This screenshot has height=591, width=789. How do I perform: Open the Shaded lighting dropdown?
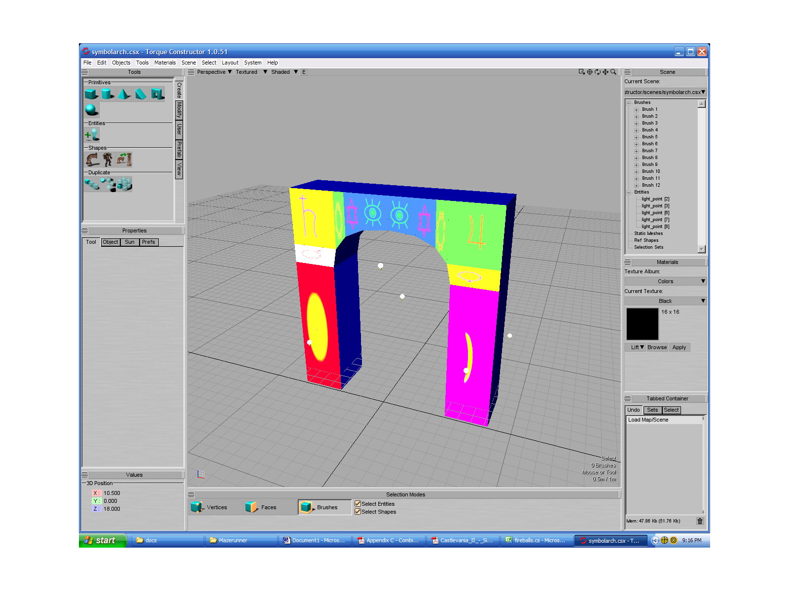pos(285,72)
